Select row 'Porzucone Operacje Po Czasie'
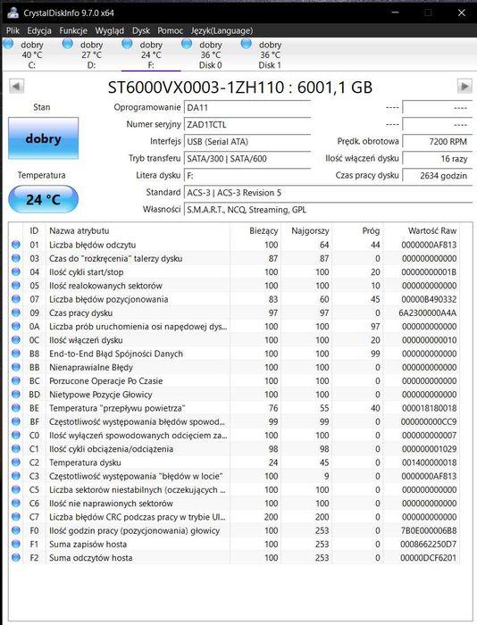The width and height of the screenshot is (477, 625). click(x=235, y=380)
